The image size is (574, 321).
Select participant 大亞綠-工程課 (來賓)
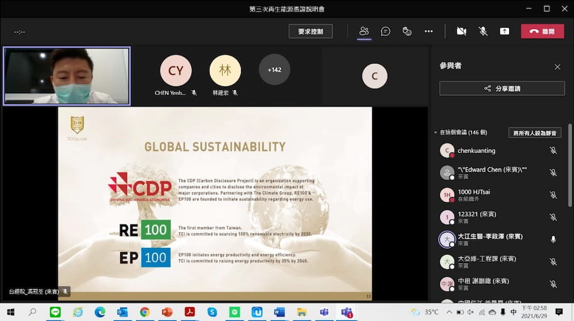point(500,262)
